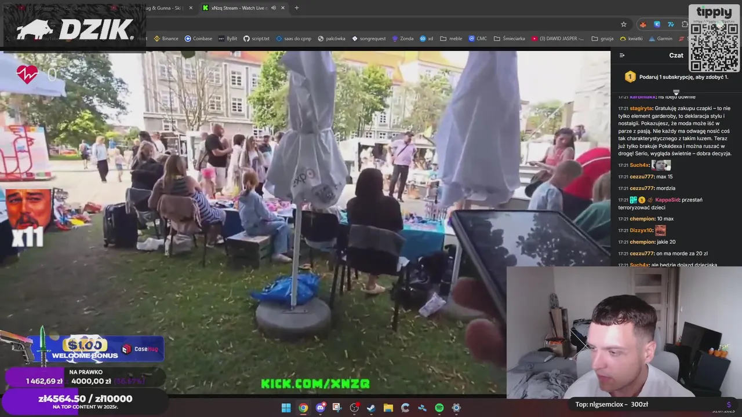Open the CMC bookmark

click(x=477, y=39)
